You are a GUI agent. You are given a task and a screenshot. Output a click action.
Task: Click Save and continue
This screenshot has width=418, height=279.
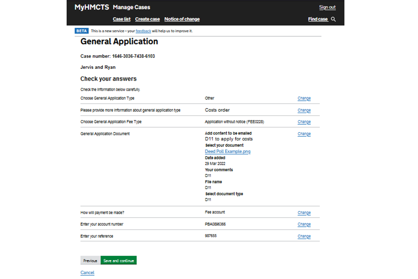coord(118,261)
